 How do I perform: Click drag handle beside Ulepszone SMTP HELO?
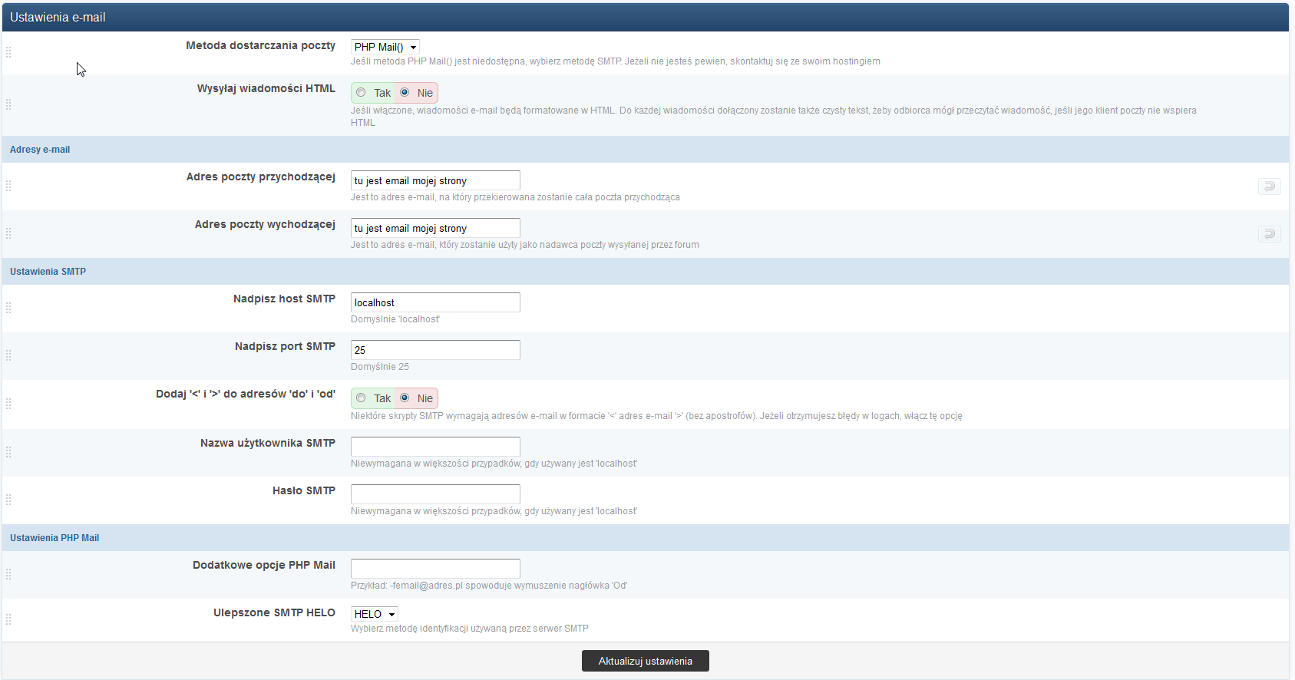8,619
